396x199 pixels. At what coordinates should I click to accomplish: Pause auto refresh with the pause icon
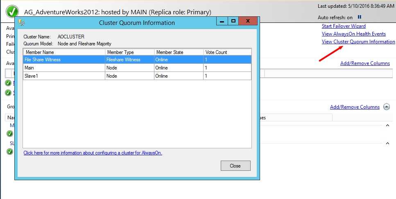click(360, 17)
